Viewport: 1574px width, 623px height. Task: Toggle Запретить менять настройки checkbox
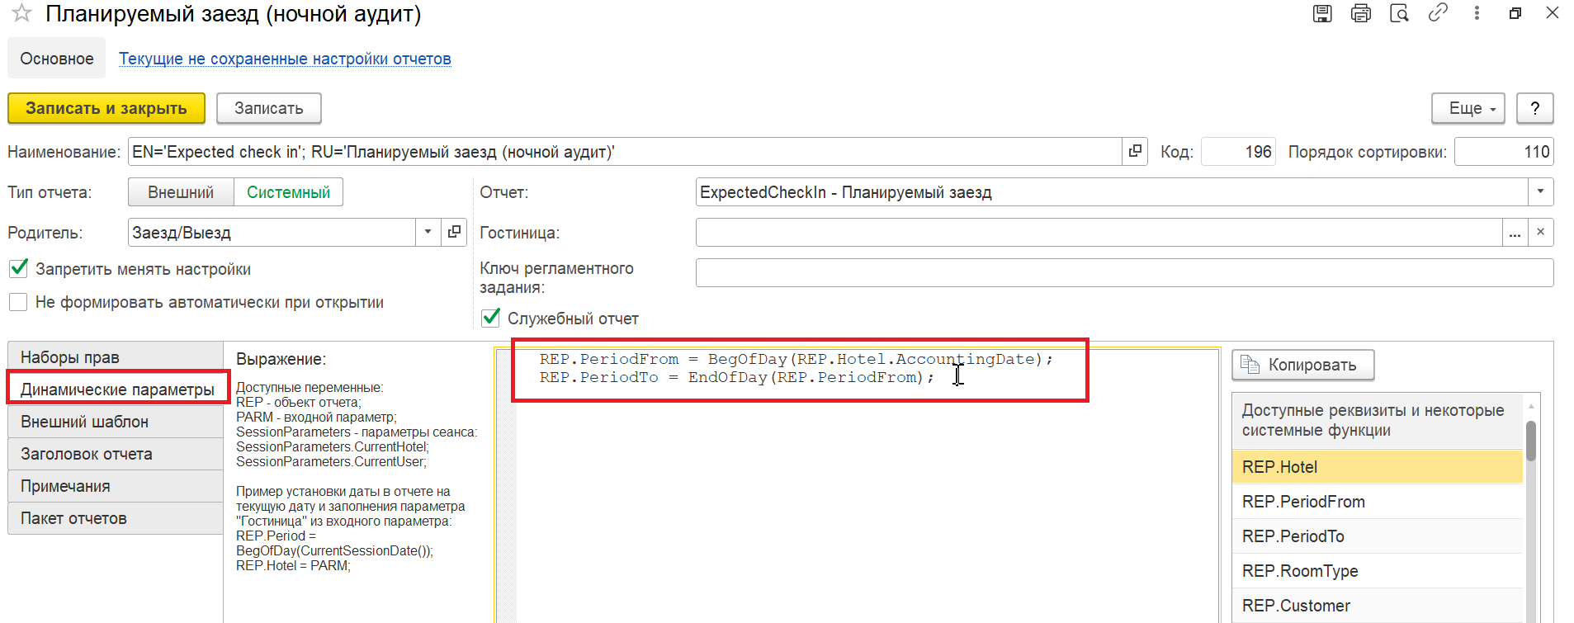click(x=18, y=269)
